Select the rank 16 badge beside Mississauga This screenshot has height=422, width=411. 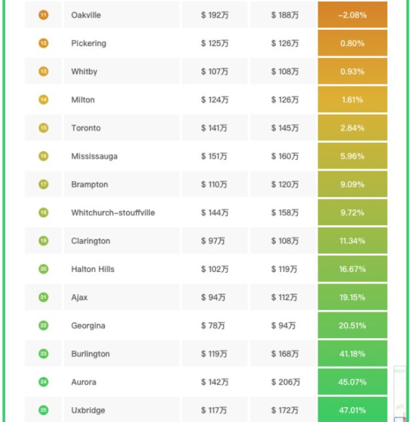[x=44, y=156]
